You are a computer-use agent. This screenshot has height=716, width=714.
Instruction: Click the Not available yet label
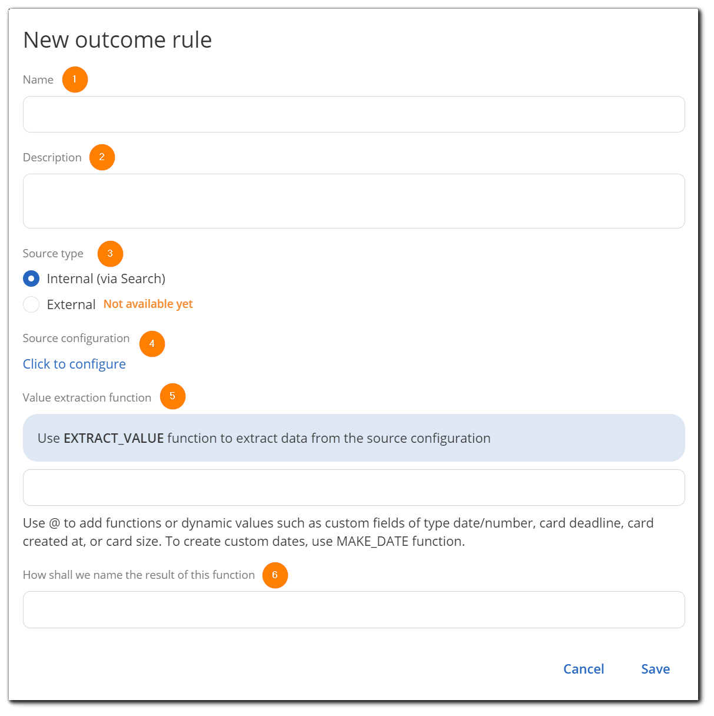[148, 304]
